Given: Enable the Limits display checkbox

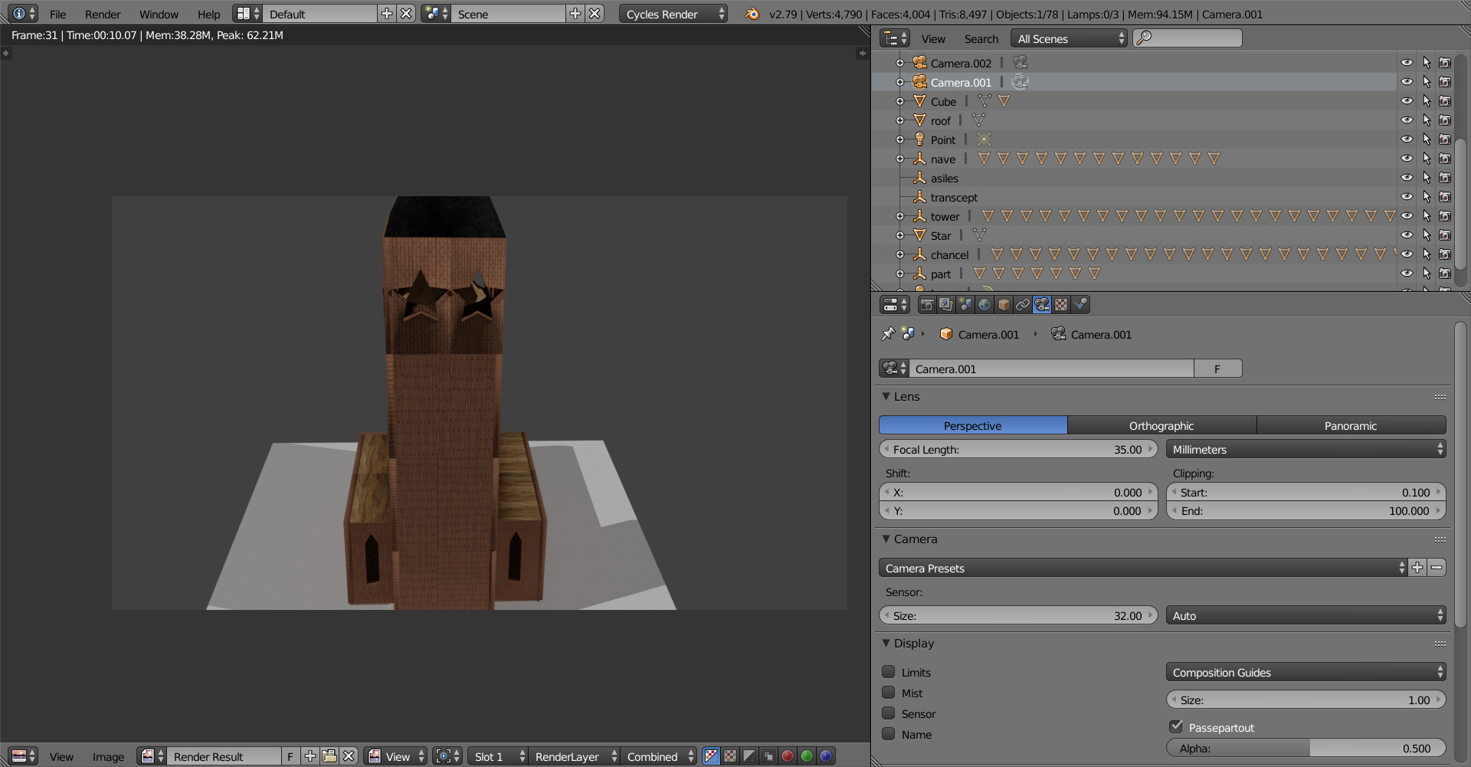Looking at the screenshot, I should (x=889, y=672).
